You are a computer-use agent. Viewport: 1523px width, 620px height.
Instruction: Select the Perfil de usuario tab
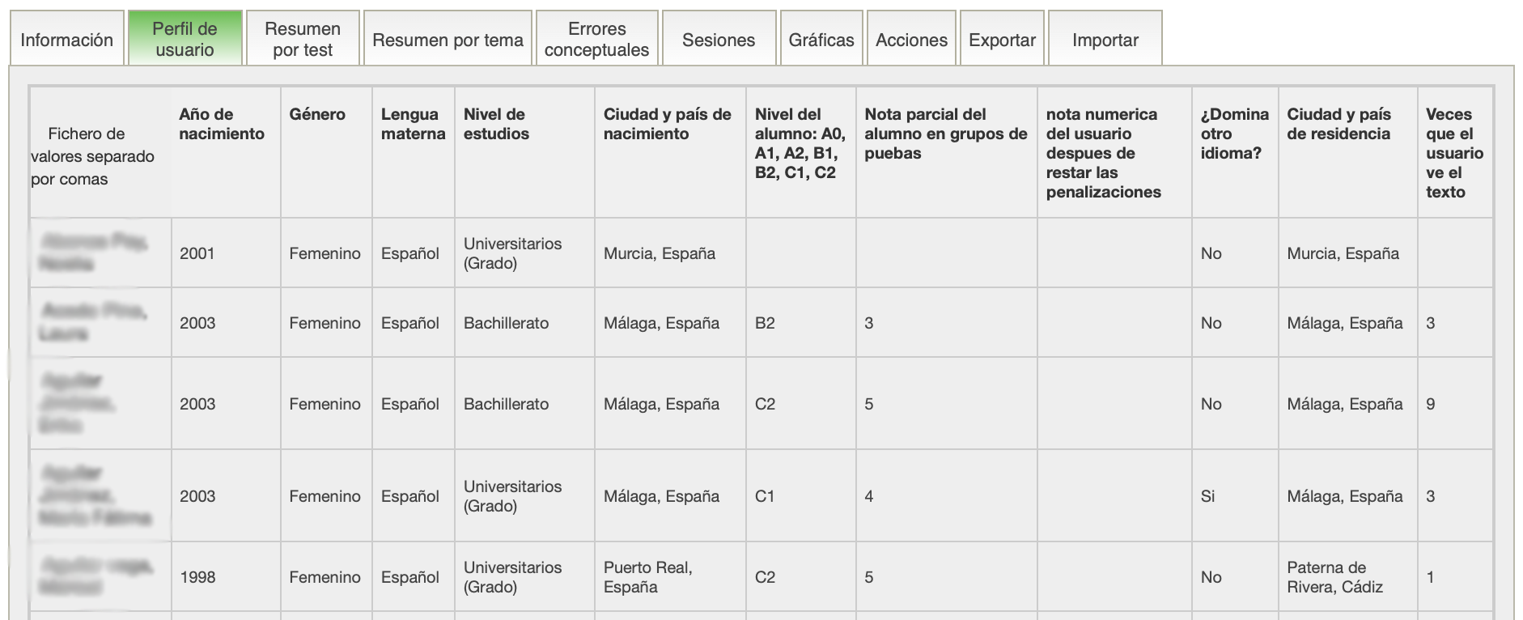(x=185, y=39)
